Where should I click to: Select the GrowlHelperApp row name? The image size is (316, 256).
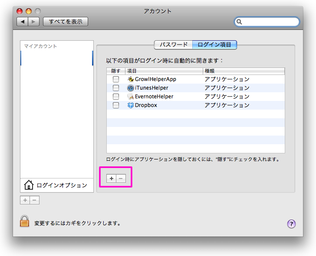(x=155, y=79)
